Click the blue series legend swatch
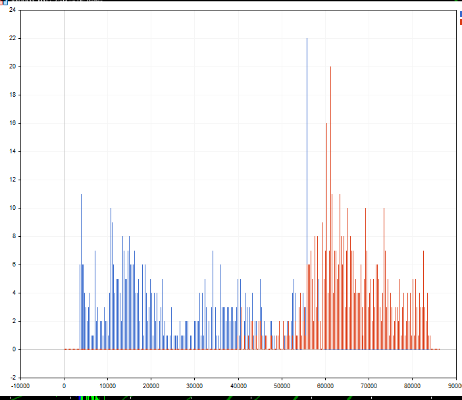Image resolution: width=462 pixels, height=400 pixels. (x=461, y=14)
